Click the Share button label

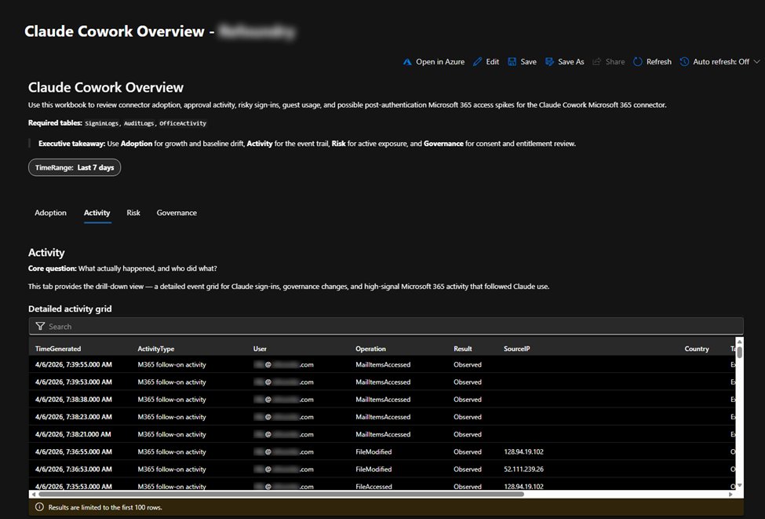point(614,62)
